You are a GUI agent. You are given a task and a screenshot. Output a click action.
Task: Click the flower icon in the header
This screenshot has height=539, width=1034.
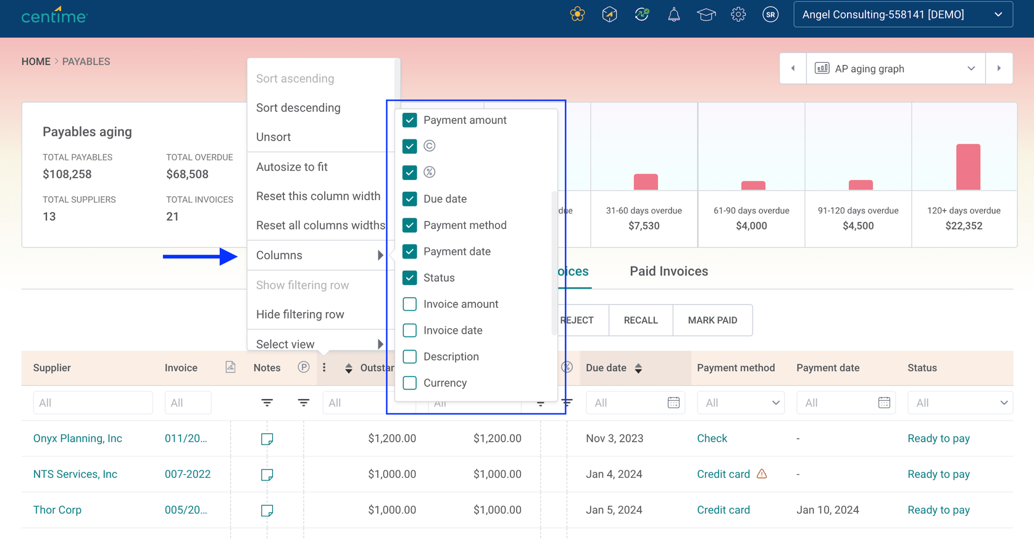(578, 15)
